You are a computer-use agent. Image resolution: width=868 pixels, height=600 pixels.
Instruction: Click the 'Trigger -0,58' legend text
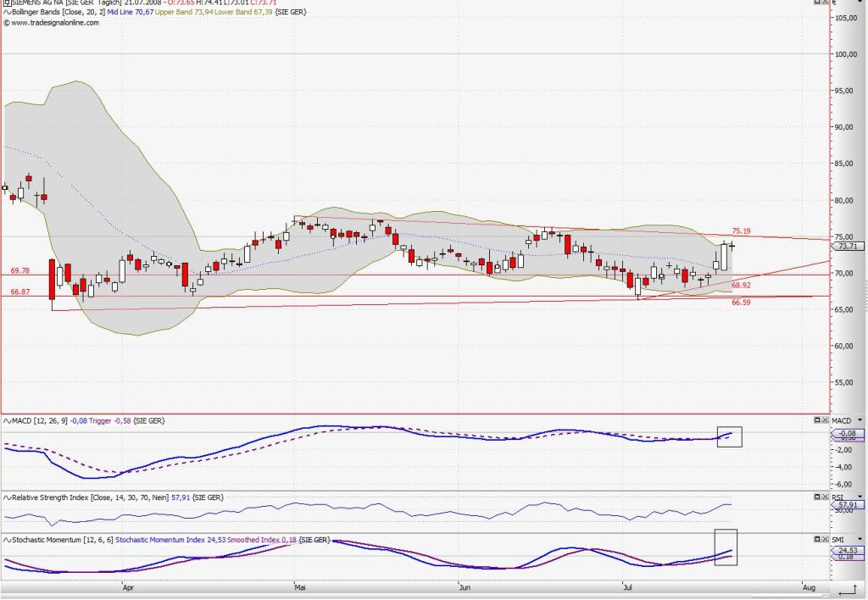coord(110,421)
